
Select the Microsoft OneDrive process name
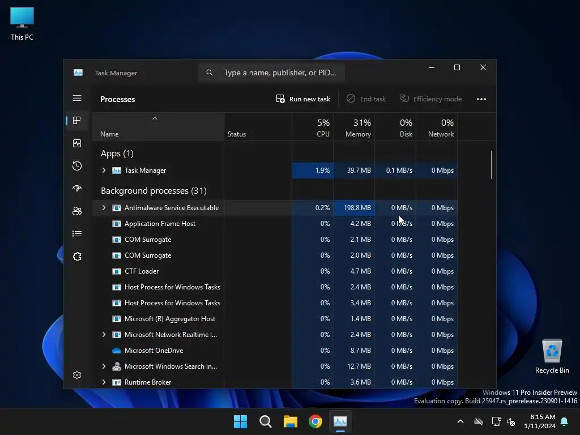pos(153,350)
